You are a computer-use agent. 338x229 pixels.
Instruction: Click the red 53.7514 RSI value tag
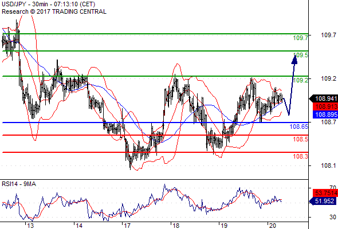pyautogui.click(x=325, y=193)
